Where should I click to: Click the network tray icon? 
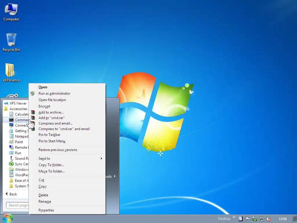(x=262, y=219)
